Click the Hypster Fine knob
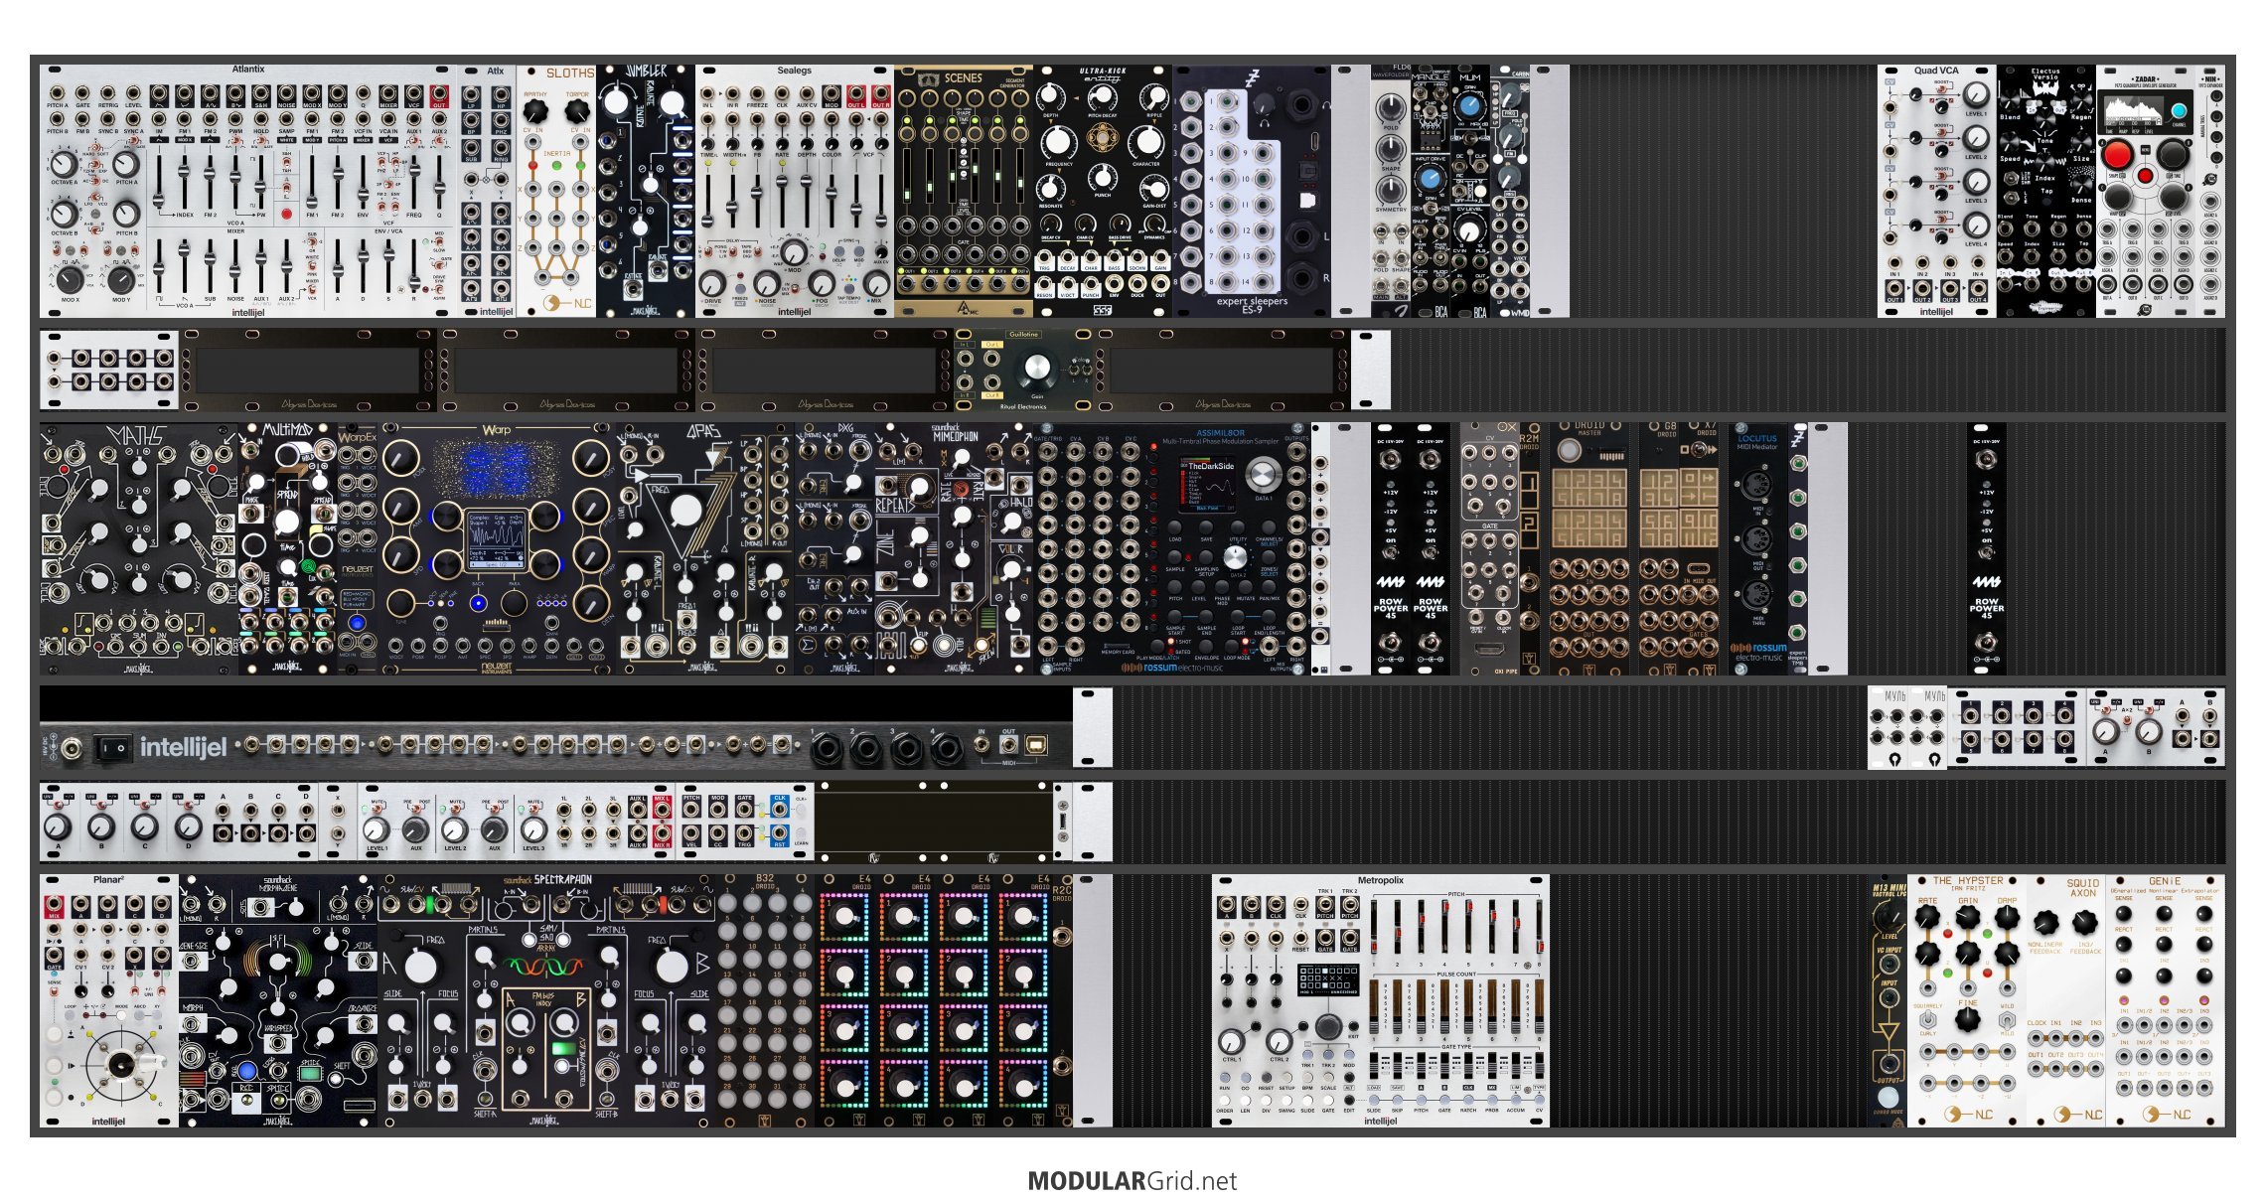 (x=1967, y=1020)
